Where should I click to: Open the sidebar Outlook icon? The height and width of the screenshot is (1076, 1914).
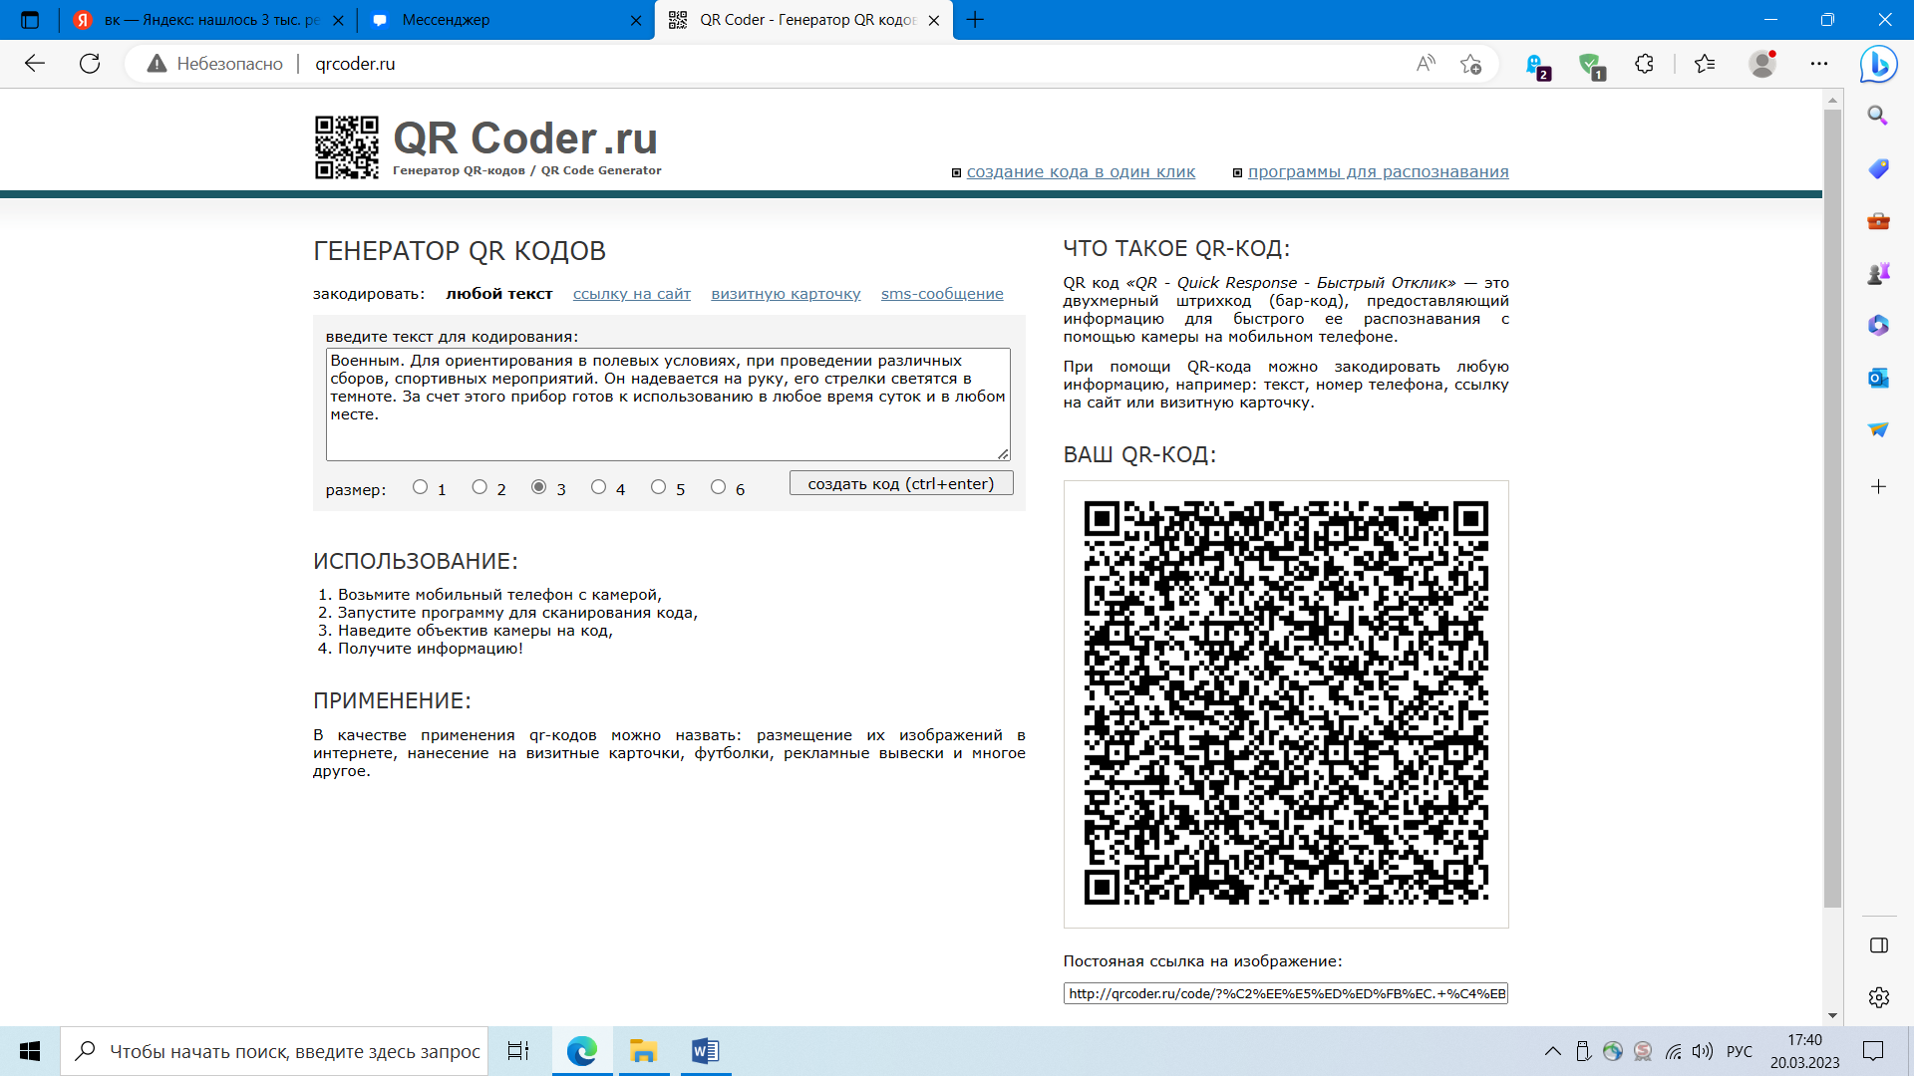click(1878, 378)
